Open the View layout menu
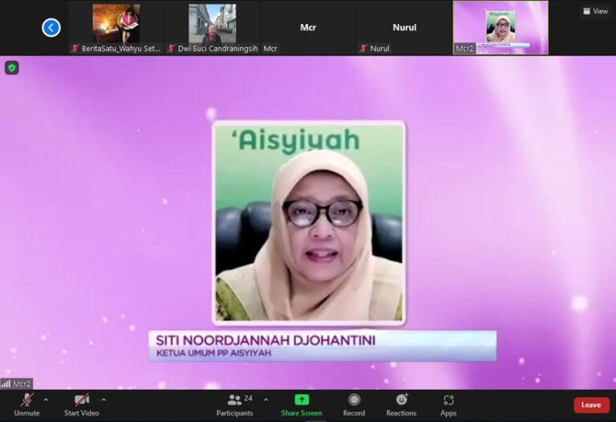 pyautogui.click(x=596, y=11)
